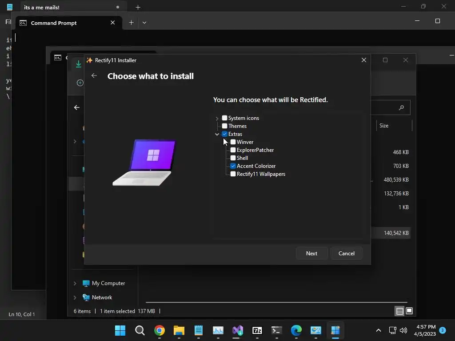
Task: Collapse the Extras tree node
Action: click(217, 134)
